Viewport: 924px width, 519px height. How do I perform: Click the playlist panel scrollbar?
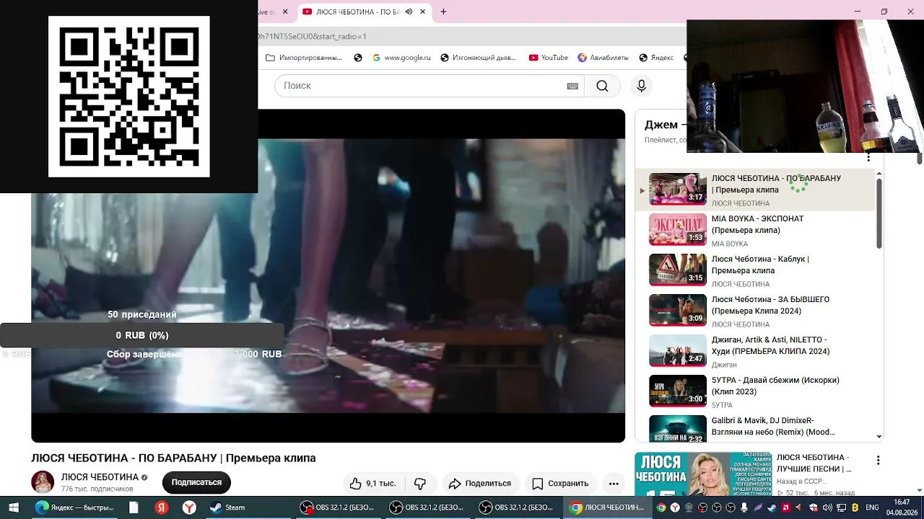tap(879, 214)
